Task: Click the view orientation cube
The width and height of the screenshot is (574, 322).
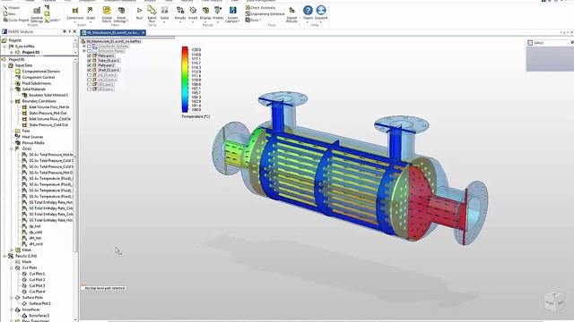Action: click(554, 302)
